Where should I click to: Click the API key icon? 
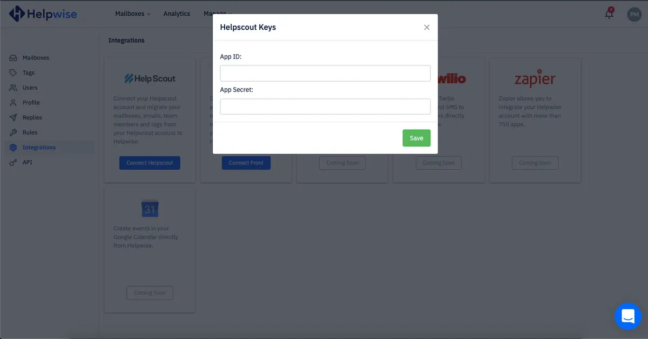point(13,162)
